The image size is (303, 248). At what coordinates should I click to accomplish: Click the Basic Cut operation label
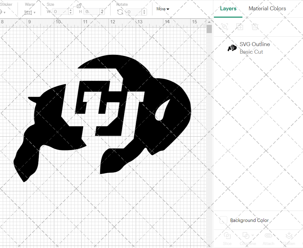(251, 52)
